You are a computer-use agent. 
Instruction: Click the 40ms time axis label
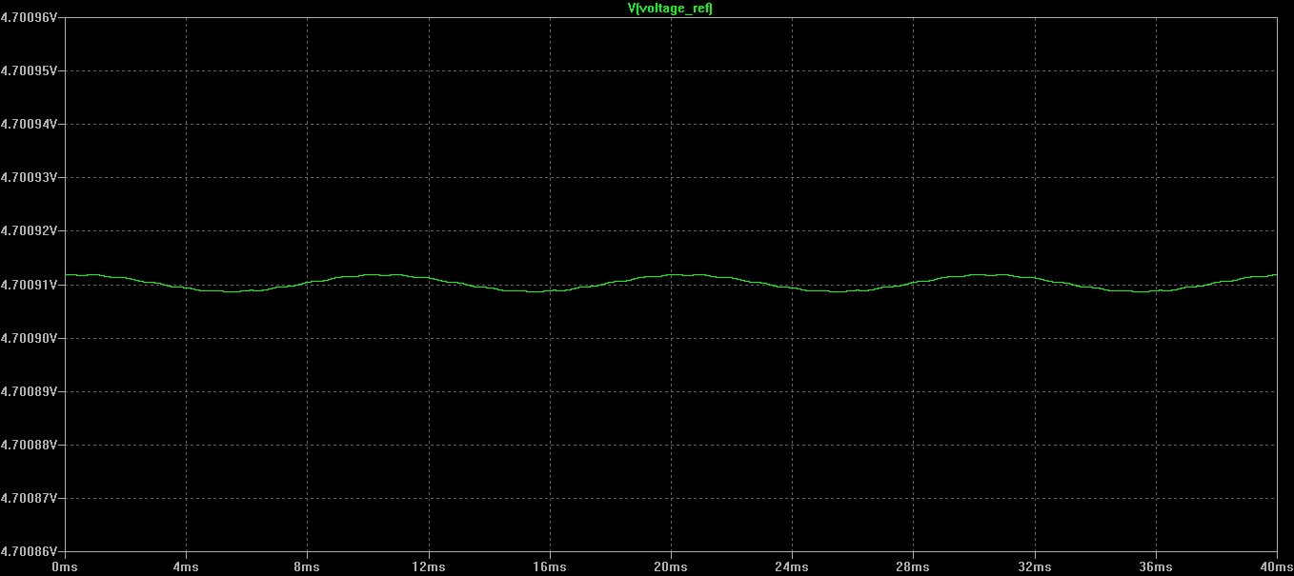click(1275, 566)
